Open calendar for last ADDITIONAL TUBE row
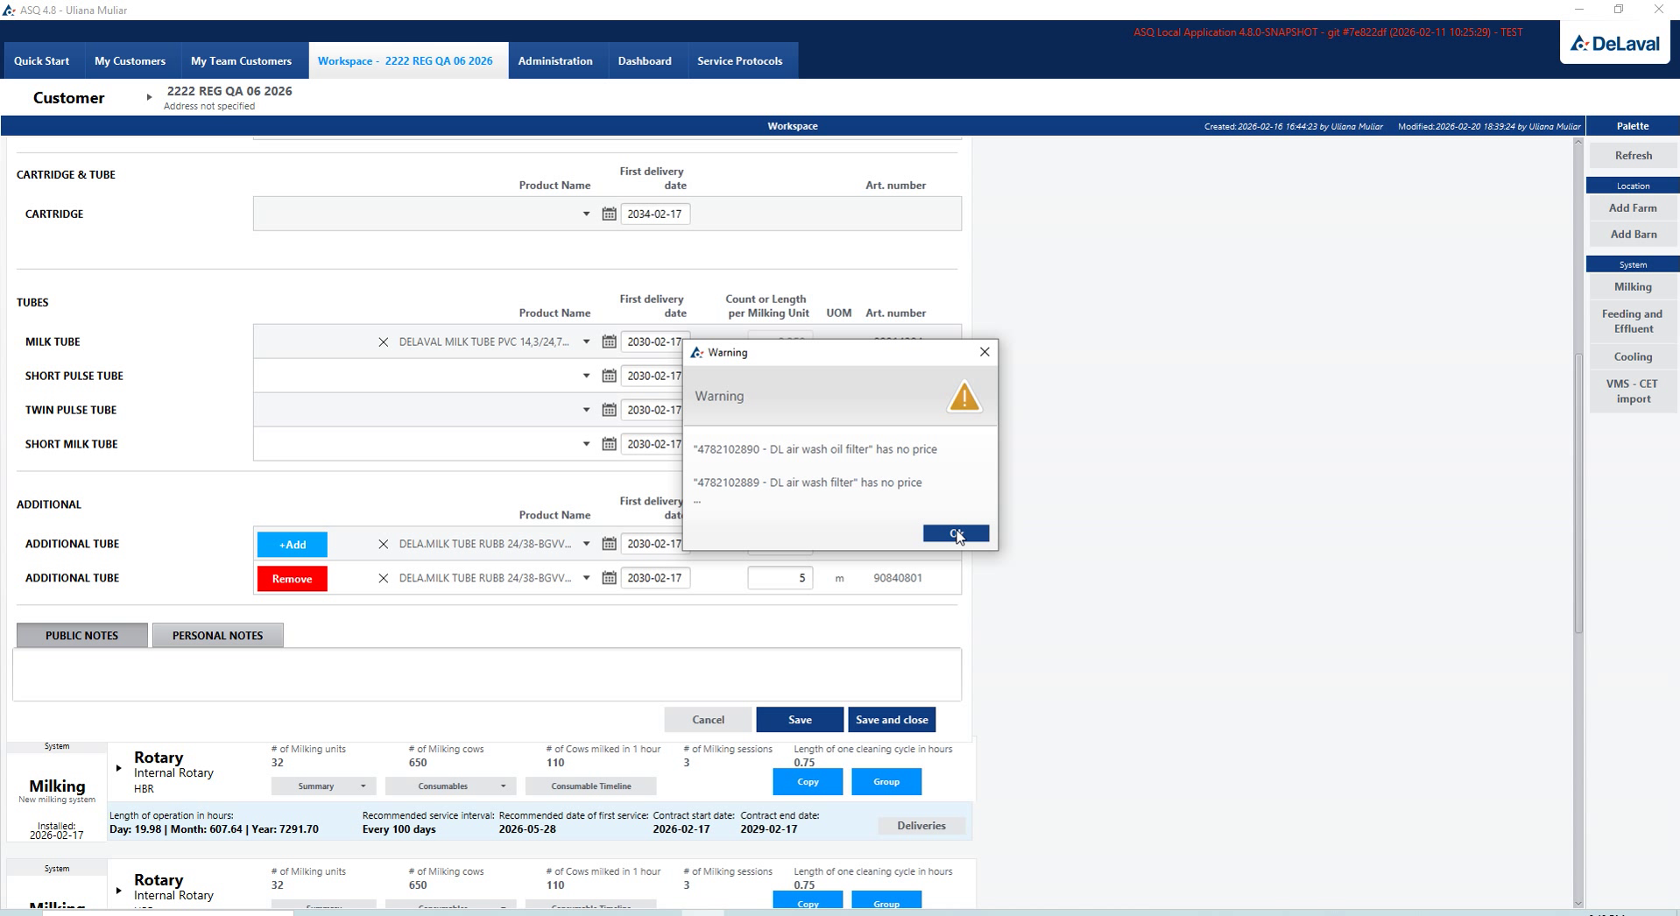The image size is (1680, 916). (x=609, y=578)
